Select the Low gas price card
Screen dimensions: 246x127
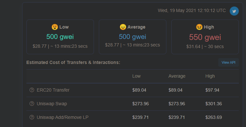pos(60,37)
